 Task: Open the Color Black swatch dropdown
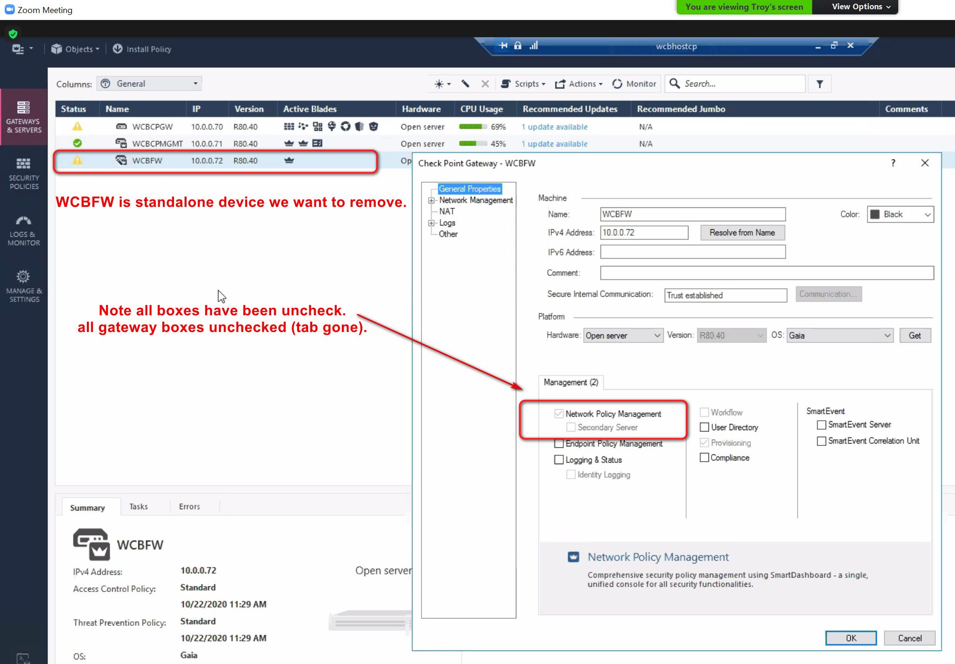(900, 214)
